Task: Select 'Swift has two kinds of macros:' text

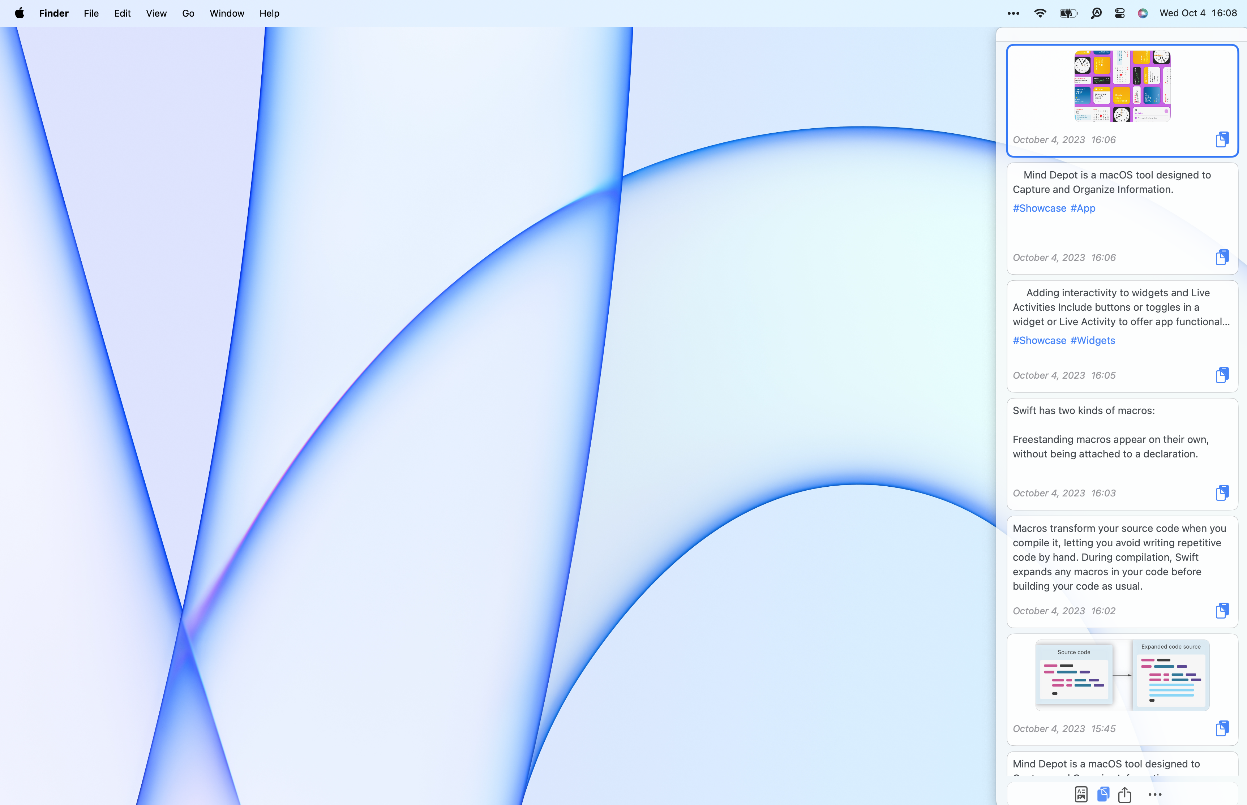Action: (1084, 410)
